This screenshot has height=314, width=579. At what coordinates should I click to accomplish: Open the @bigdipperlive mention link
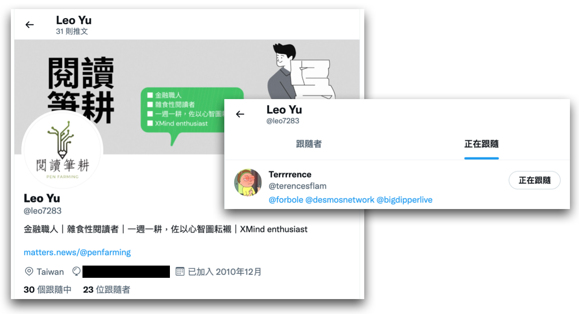click(x=405, y=200)
